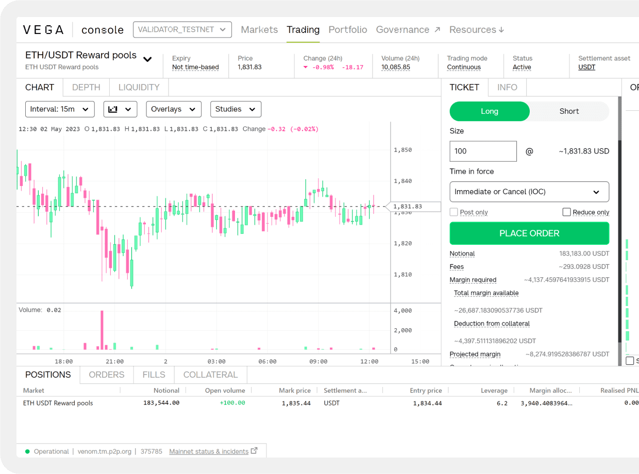
Task: Open the FILLS tab
Action: 154,375
